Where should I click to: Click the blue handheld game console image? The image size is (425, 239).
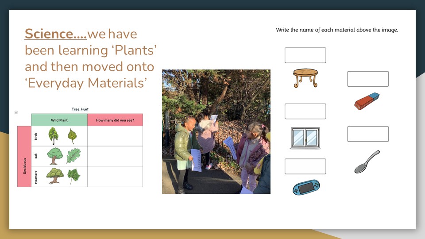pyautogui.click(x=305, y=187)
